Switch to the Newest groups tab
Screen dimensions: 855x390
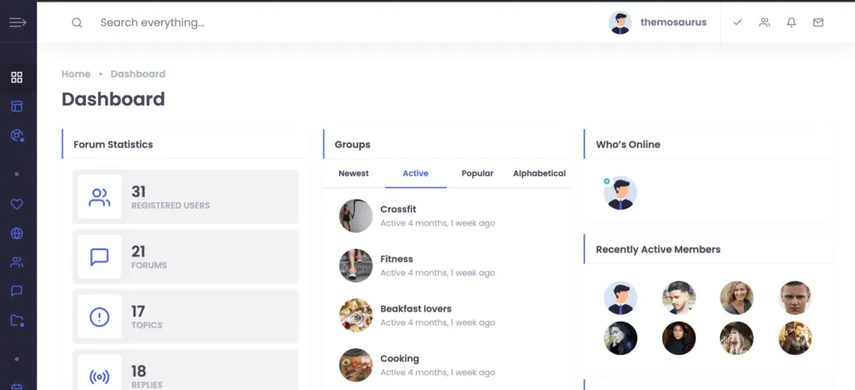tap(353, 174)
